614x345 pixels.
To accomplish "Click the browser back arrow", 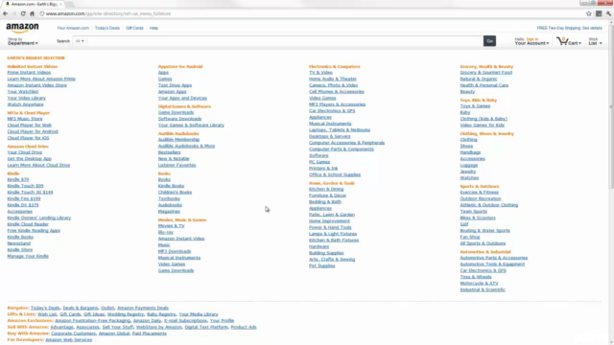I will pos(5,13).
